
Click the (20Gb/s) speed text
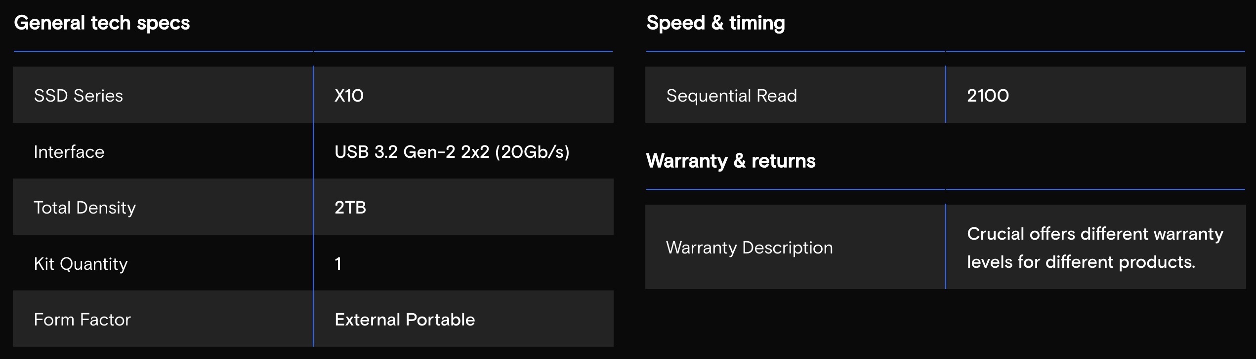click(x=532, y=152)
